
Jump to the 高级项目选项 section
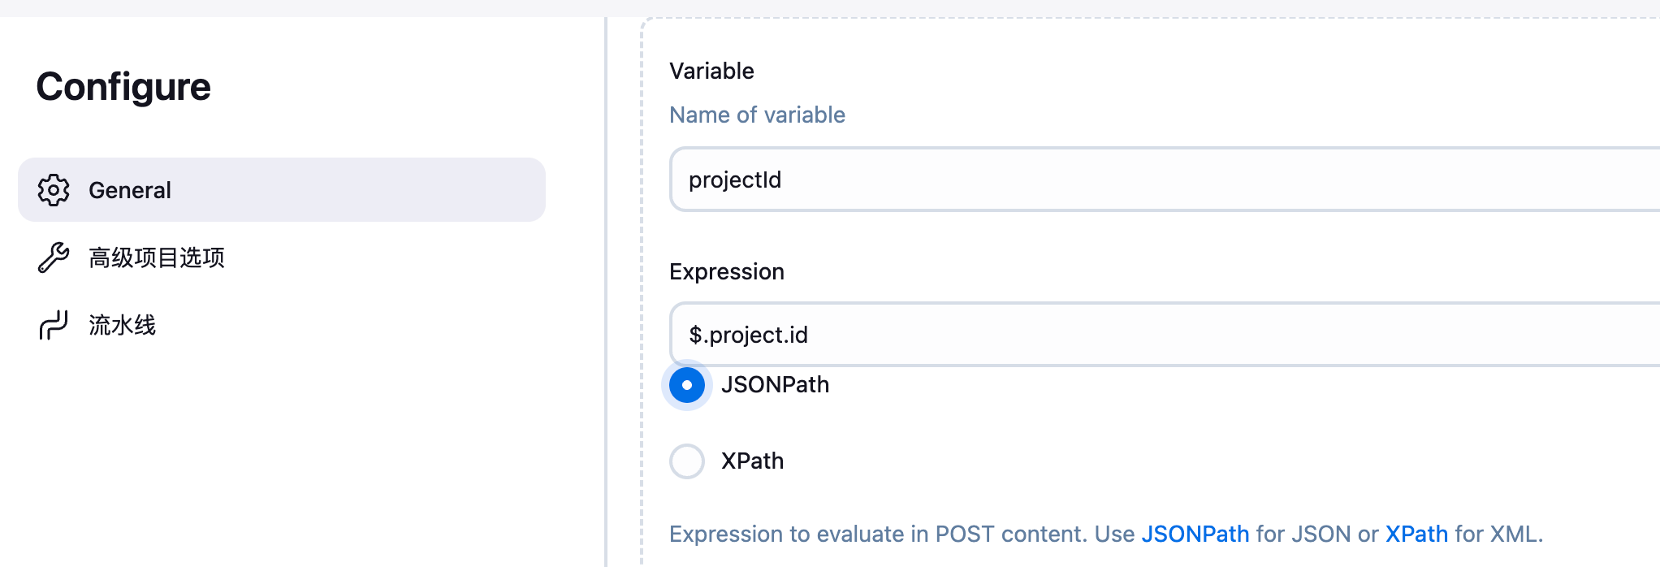157,258
